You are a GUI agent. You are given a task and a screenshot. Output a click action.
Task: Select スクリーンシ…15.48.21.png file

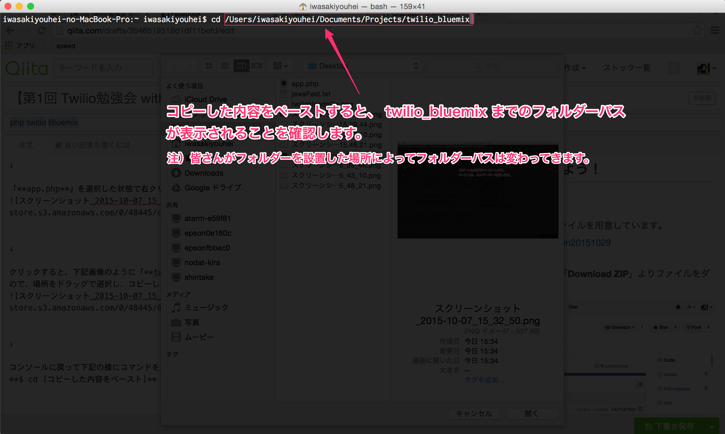[330, 145]
